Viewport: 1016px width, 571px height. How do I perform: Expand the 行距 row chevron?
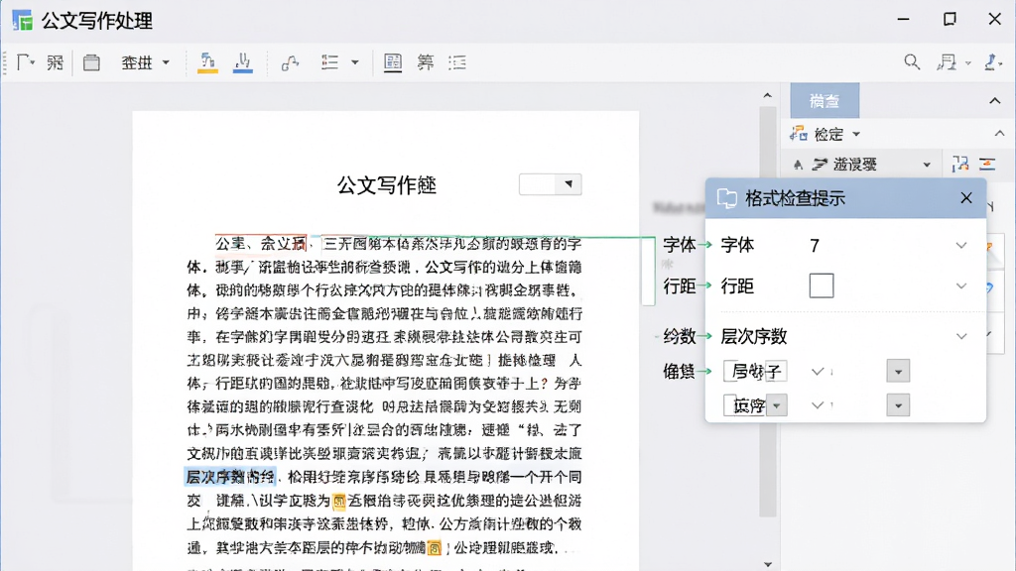coord(960,286)
